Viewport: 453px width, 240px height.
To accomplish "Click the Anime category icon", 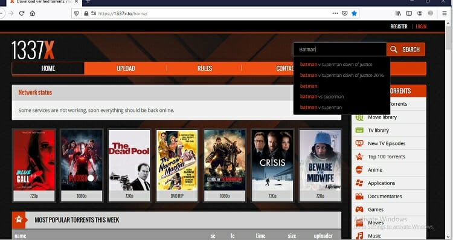I will [x=359, y=170].
